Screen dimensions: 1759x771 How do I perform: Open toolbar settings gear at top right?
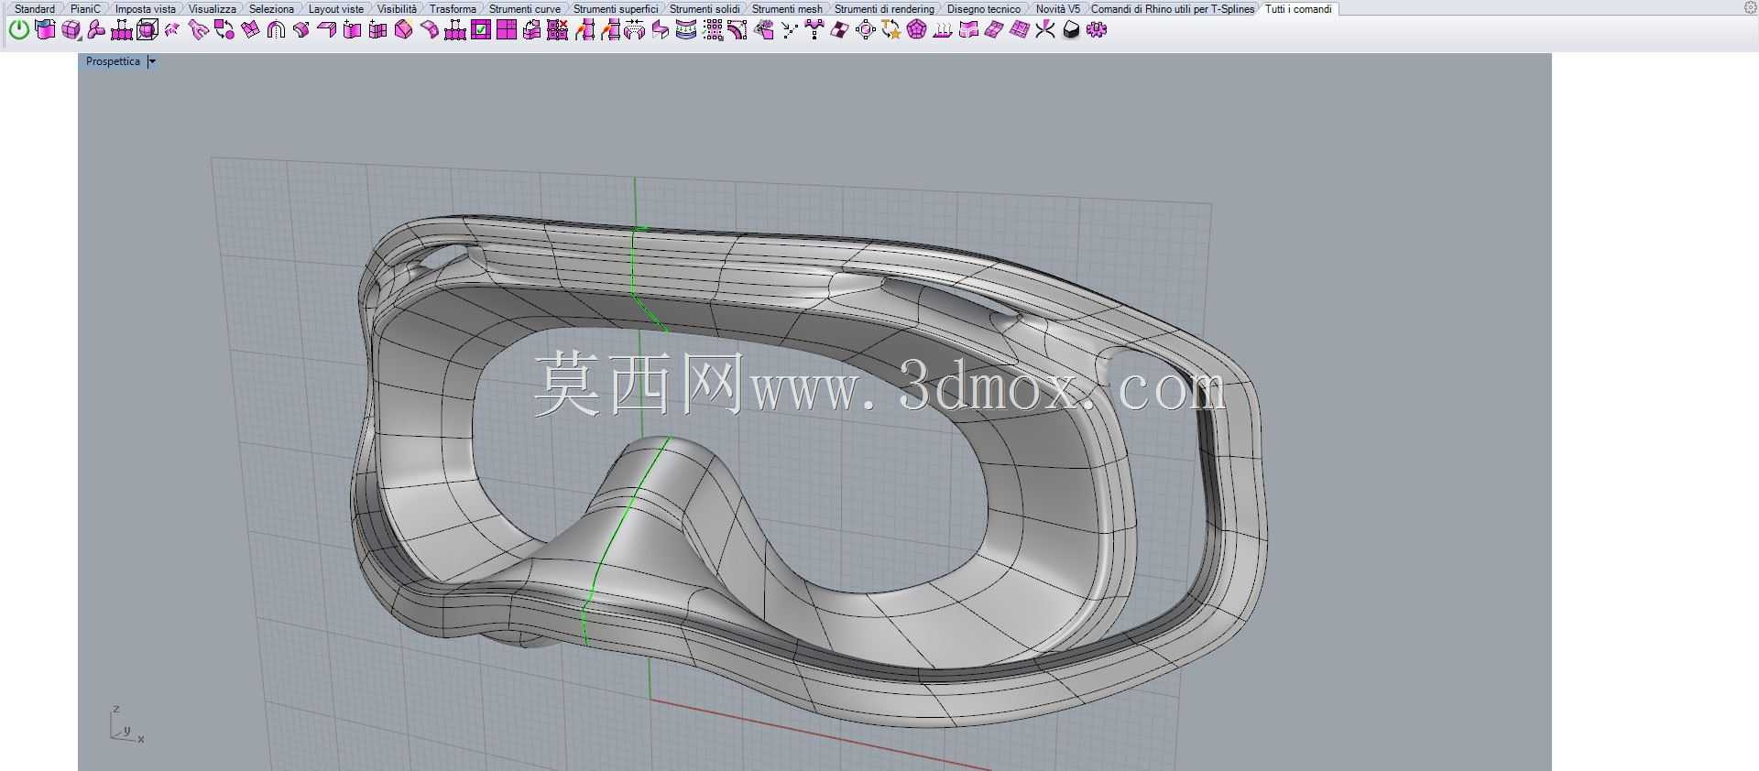pos(1751,7)
